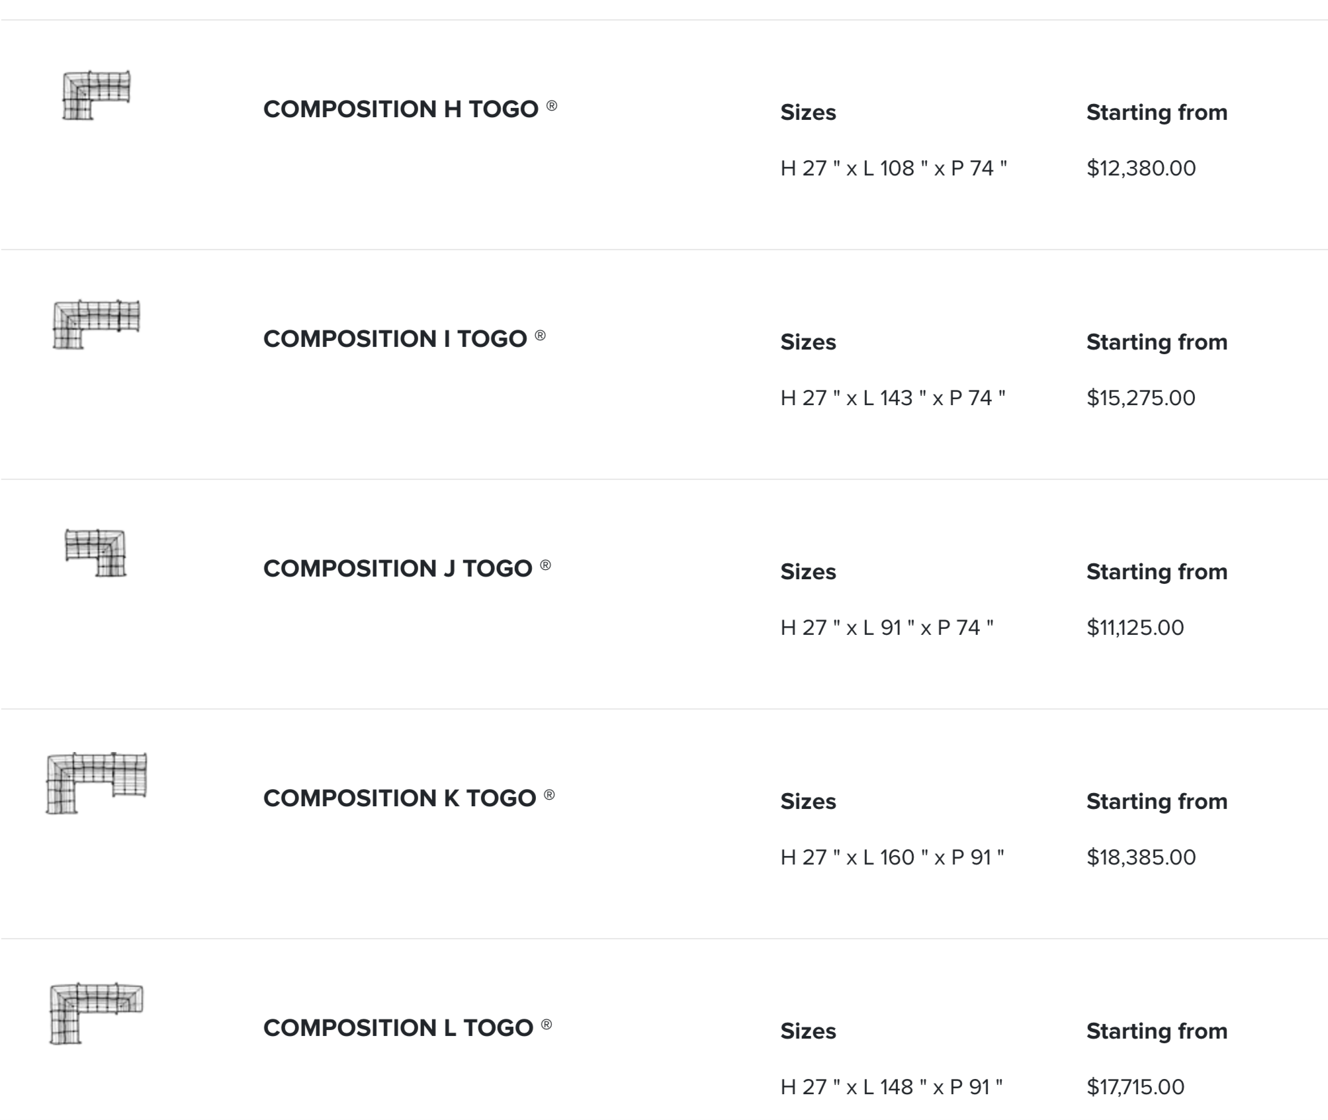
Task: Click the $12,380.00 starting price
Action: tap(1141, 168)
